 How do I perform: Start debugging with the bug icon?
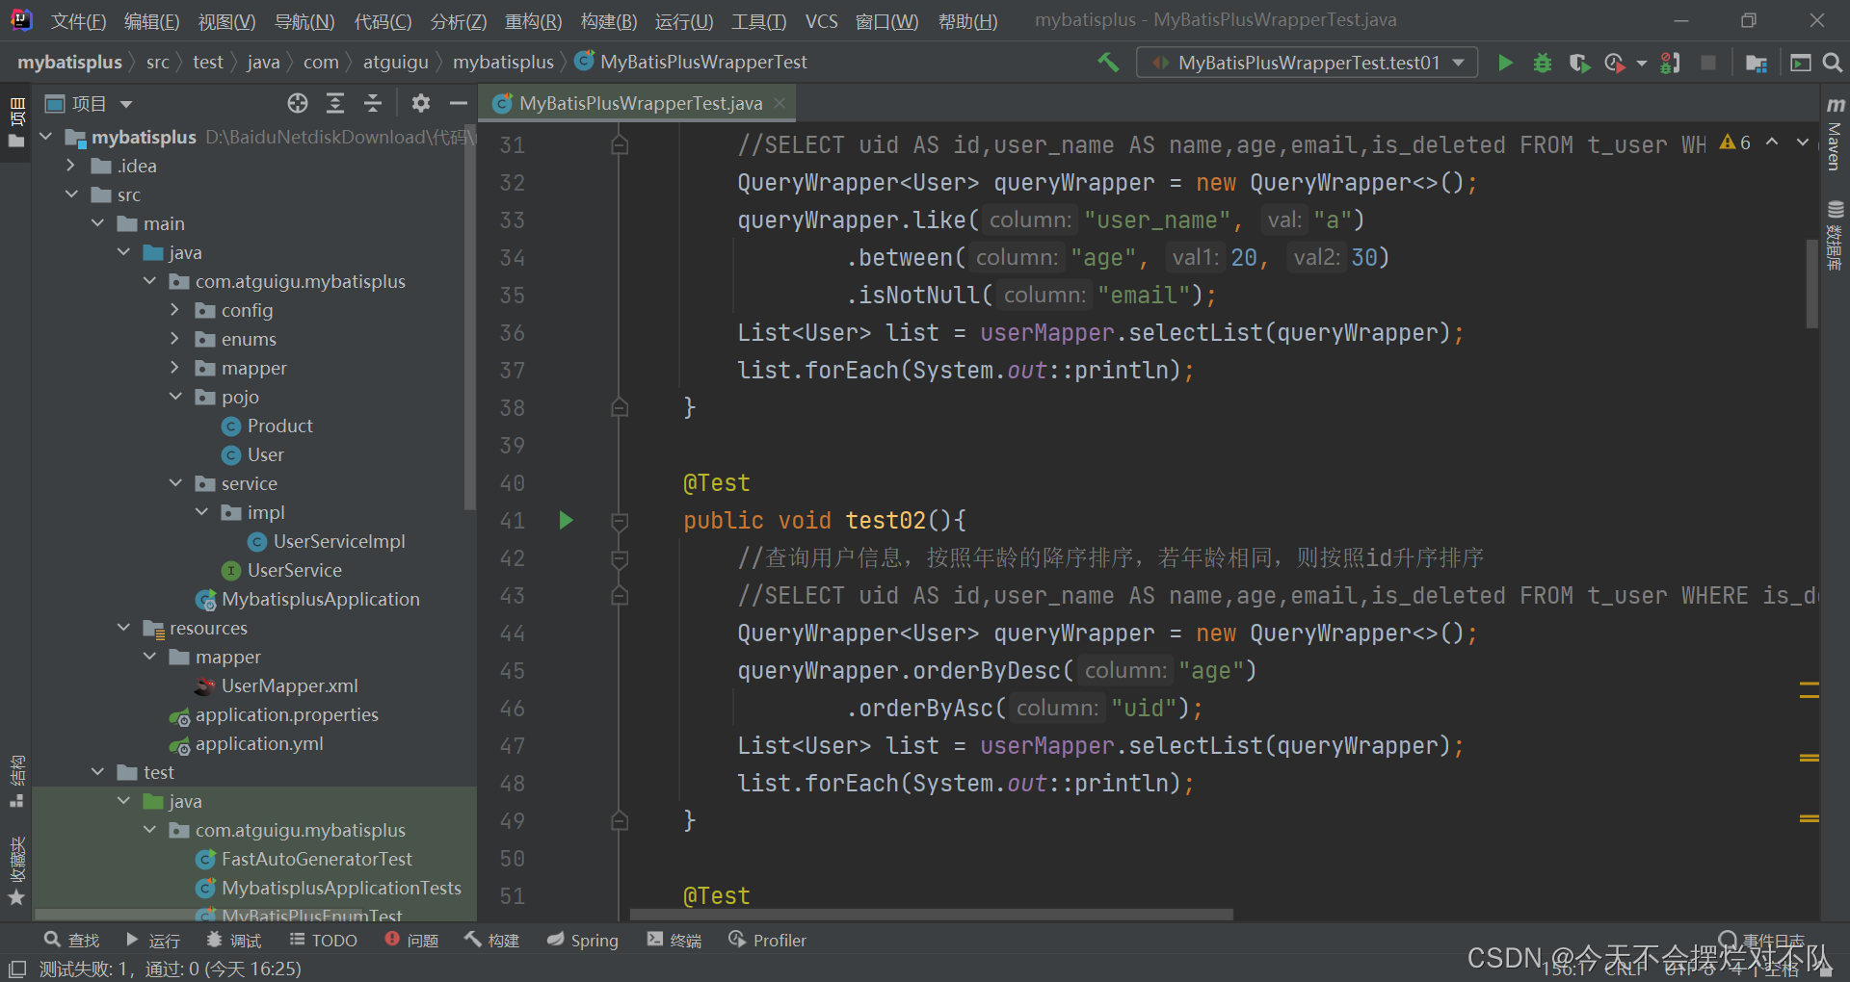(1543, 63)
